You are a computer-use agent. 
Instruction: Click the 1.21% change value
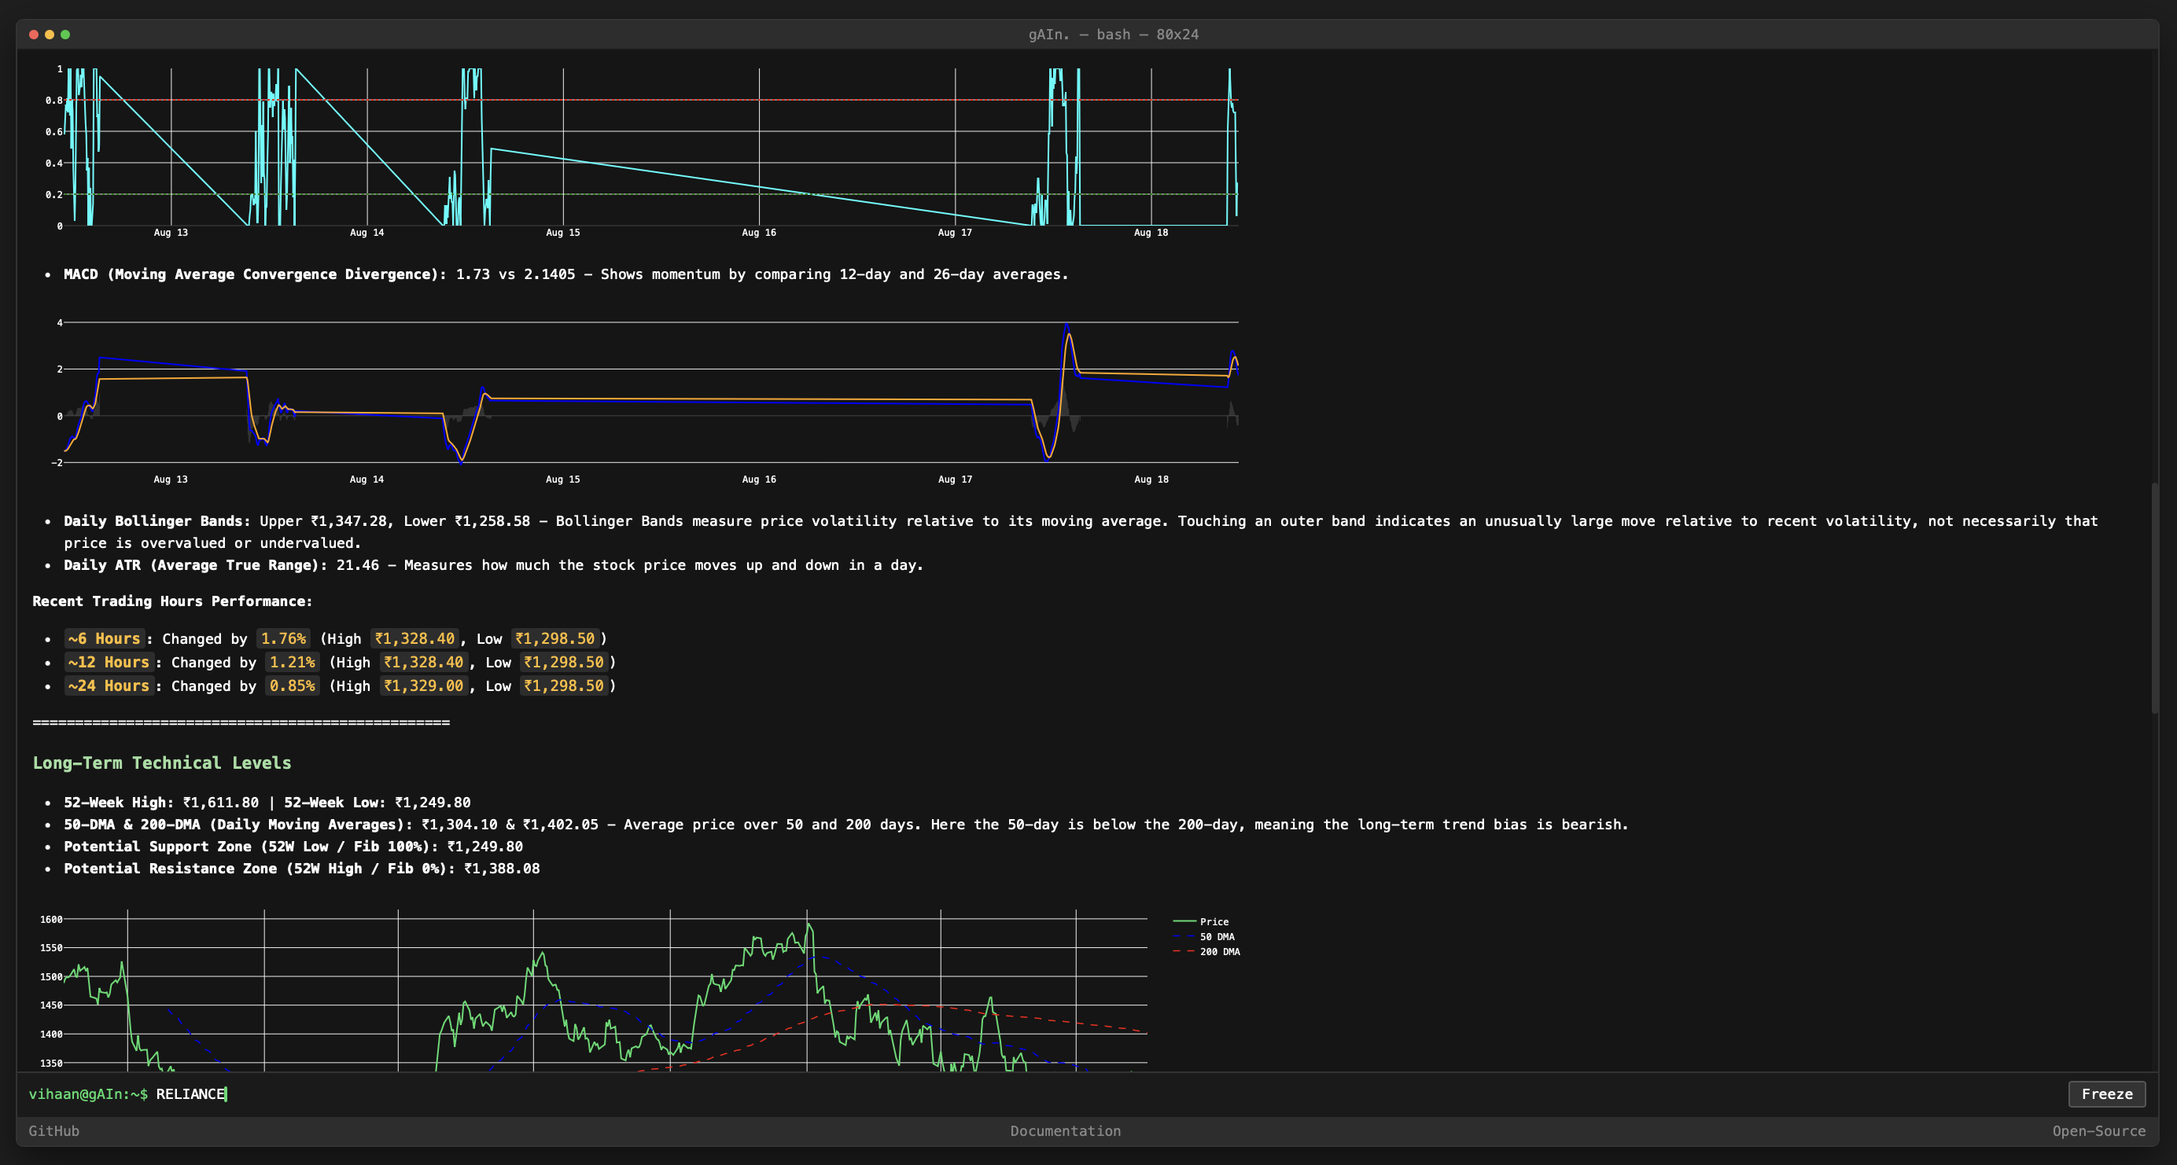tap(293, 663)
